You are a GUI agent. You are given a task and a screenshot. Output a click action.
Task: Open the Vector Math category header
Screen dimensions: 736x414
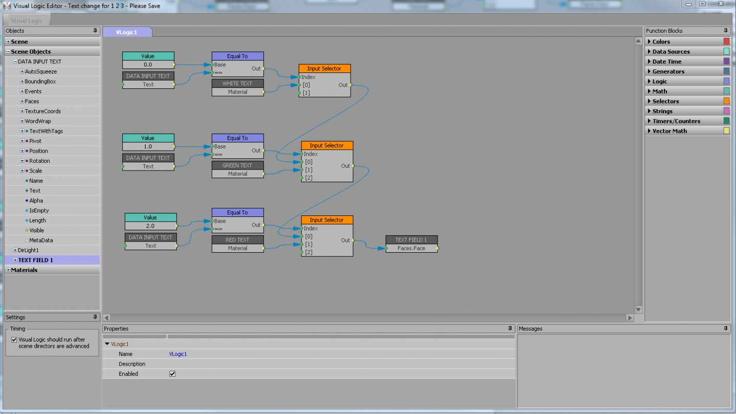pyautogui.click(x=688, y=131)
